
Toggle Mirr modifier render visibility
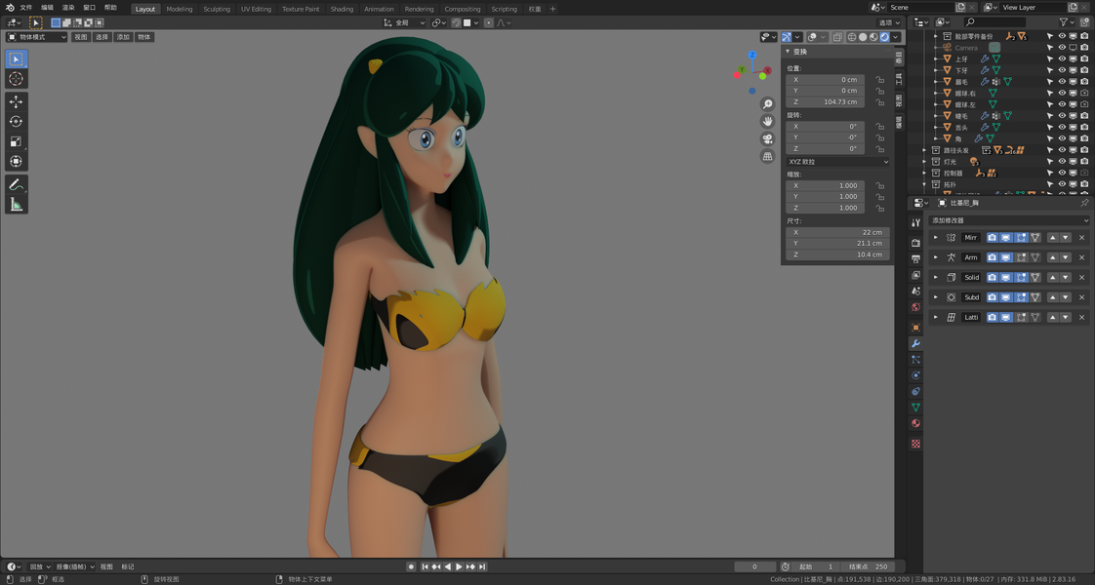[x=992, y=238]
